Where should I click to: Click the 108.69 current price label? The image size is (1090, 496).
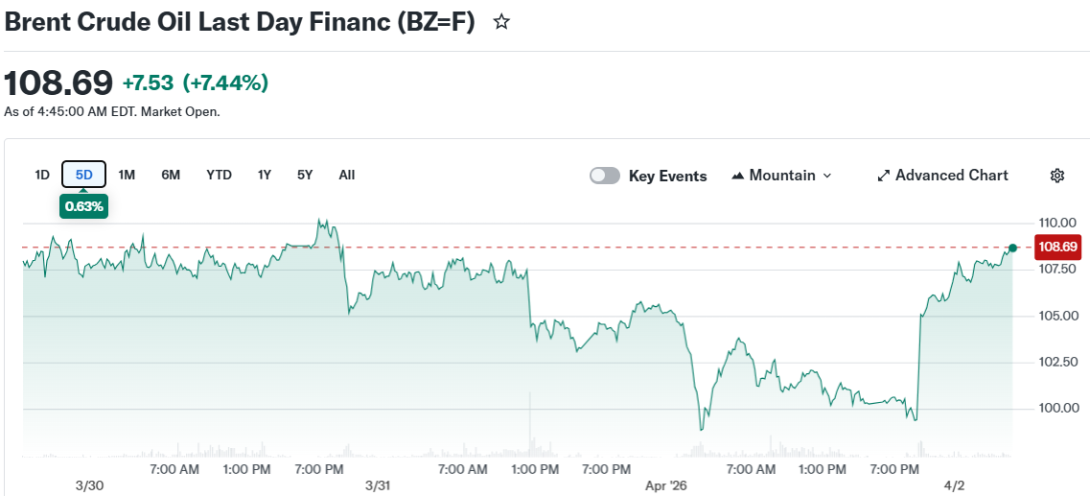(1058, 247)
